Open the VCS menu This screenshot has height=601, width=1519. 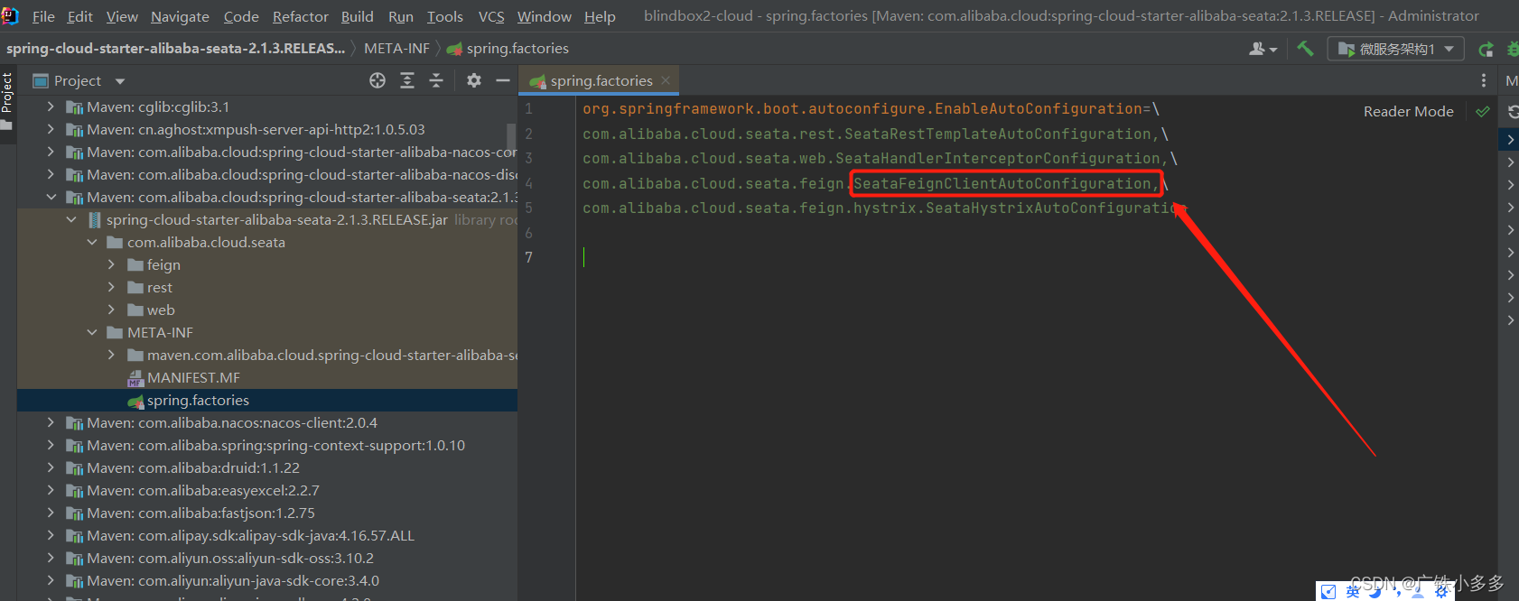(x=491, y=16)
